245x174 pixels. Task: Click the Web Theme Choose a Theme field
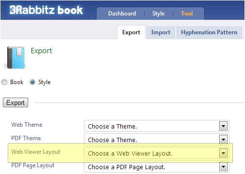coord(157,126)
